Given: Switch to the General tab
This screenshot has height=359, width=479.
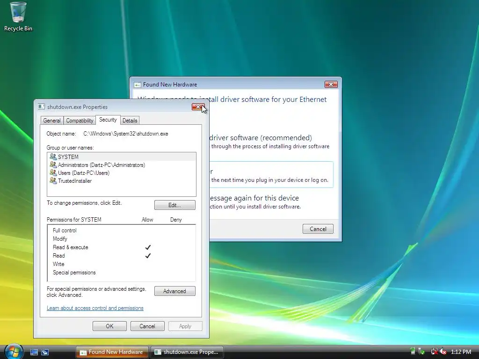Looking at the screenshot, I should (x=51, y=121).
